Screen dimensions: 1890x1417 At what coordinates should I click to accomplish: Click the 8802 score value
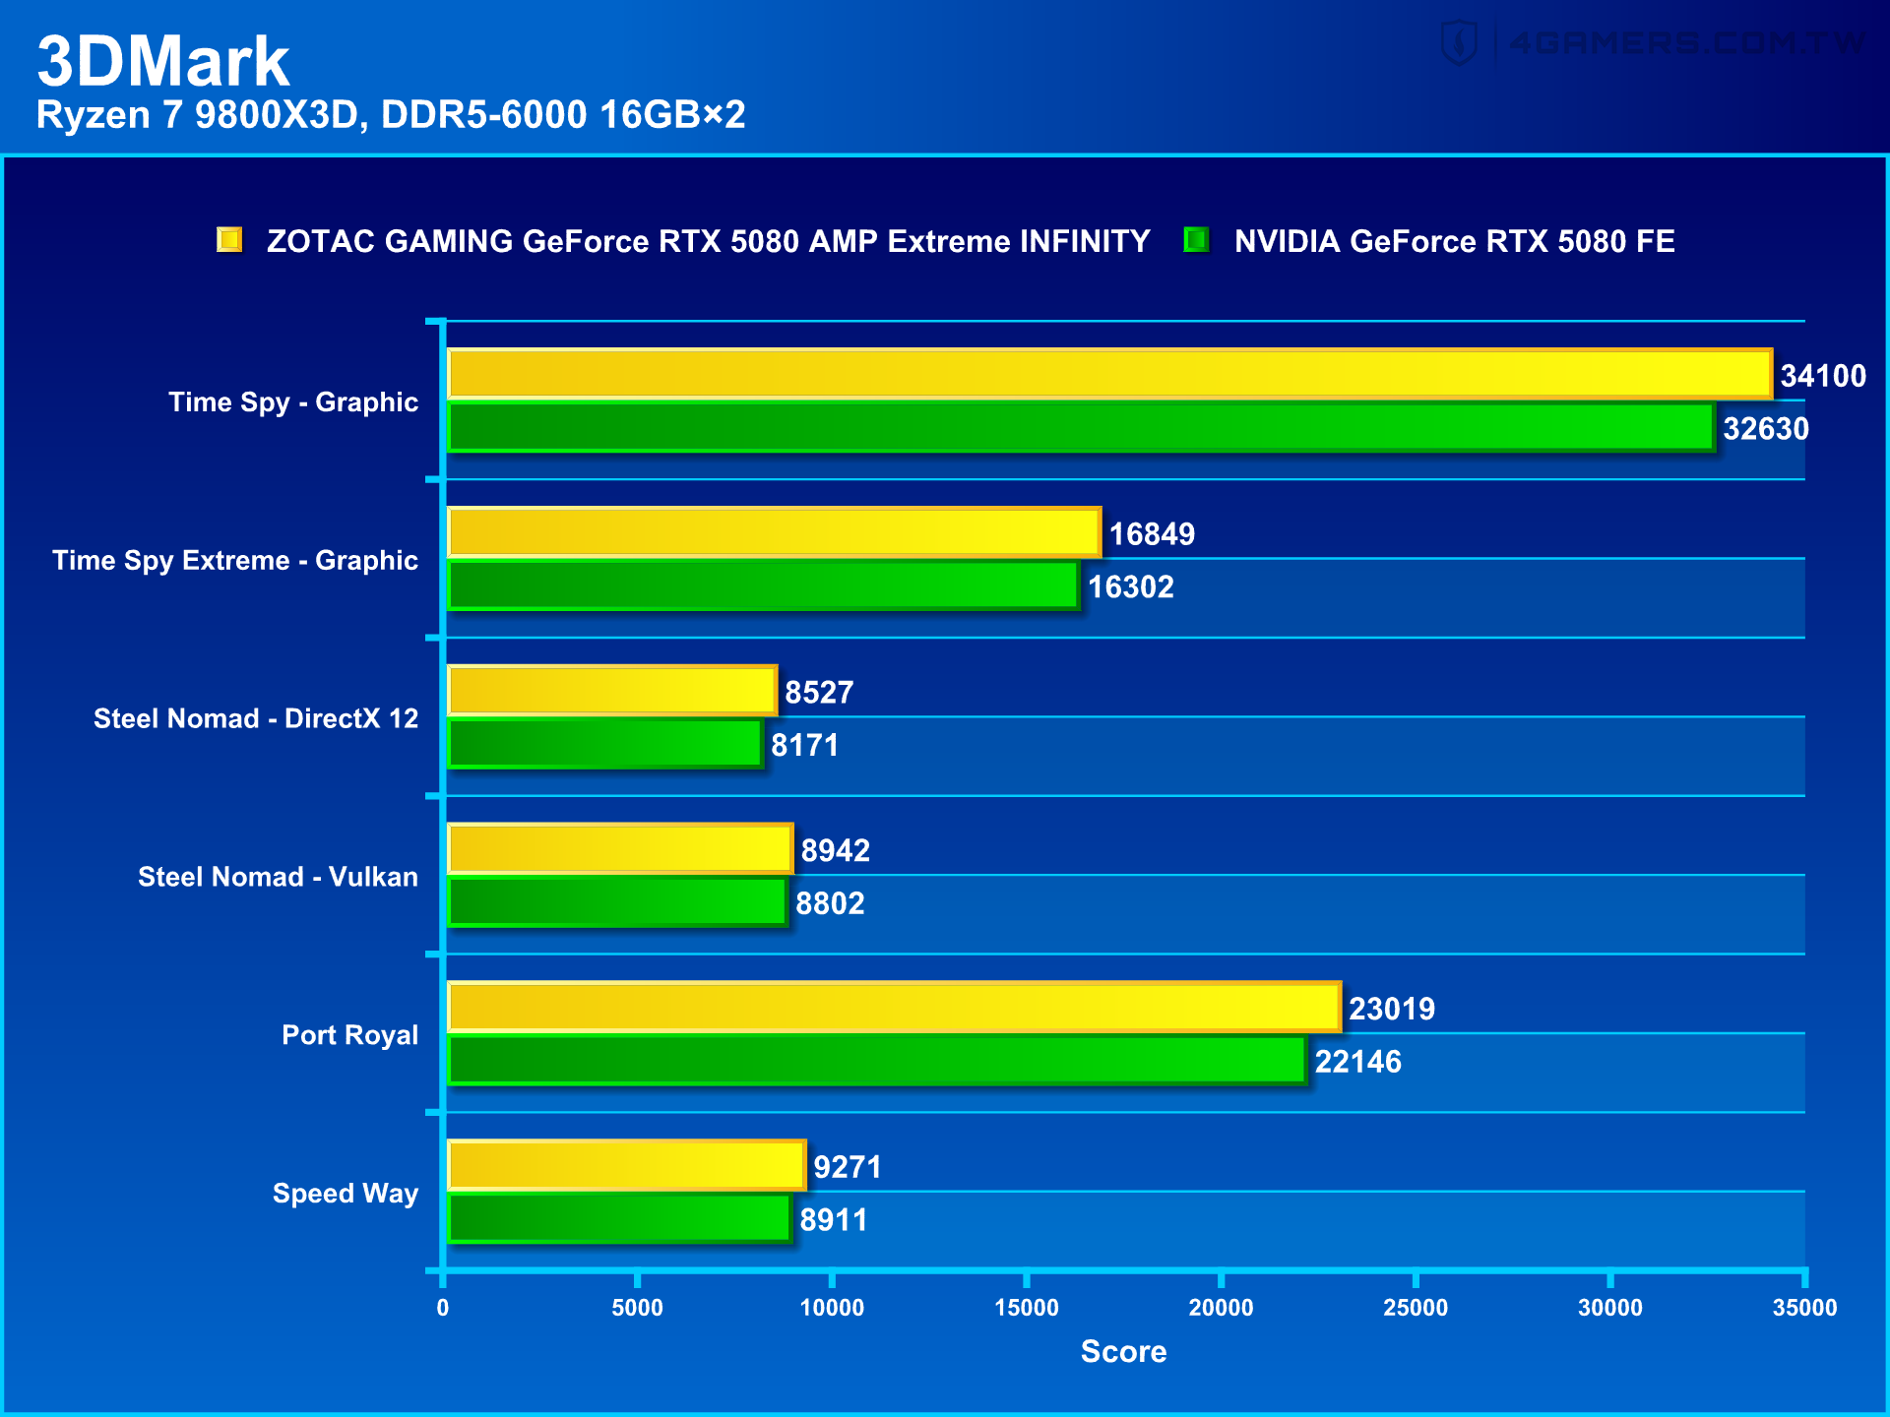pyautogui.click(x=830, y=903)
